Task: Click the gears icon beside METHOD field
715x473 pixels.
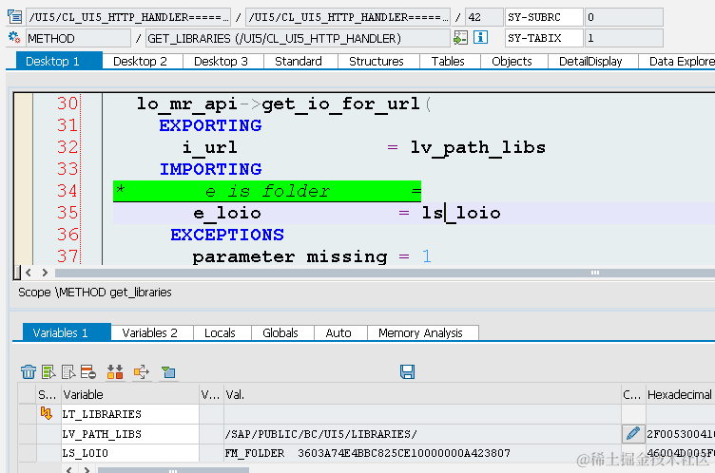Action: 14,37
